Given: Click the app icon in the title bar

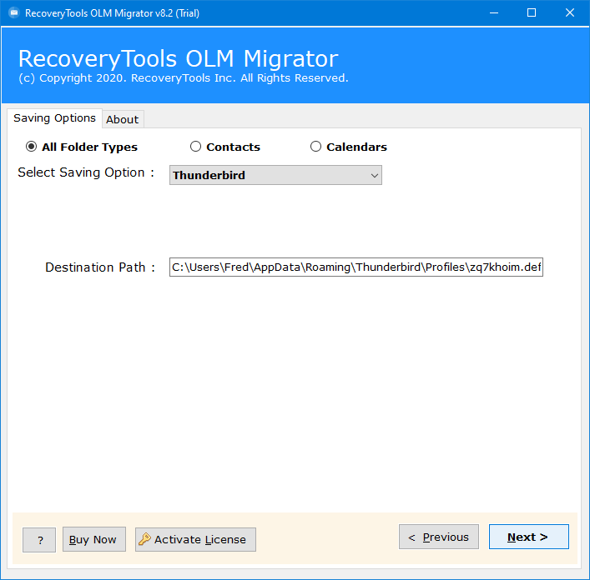Looking at the screenshot, I should 14,12.
